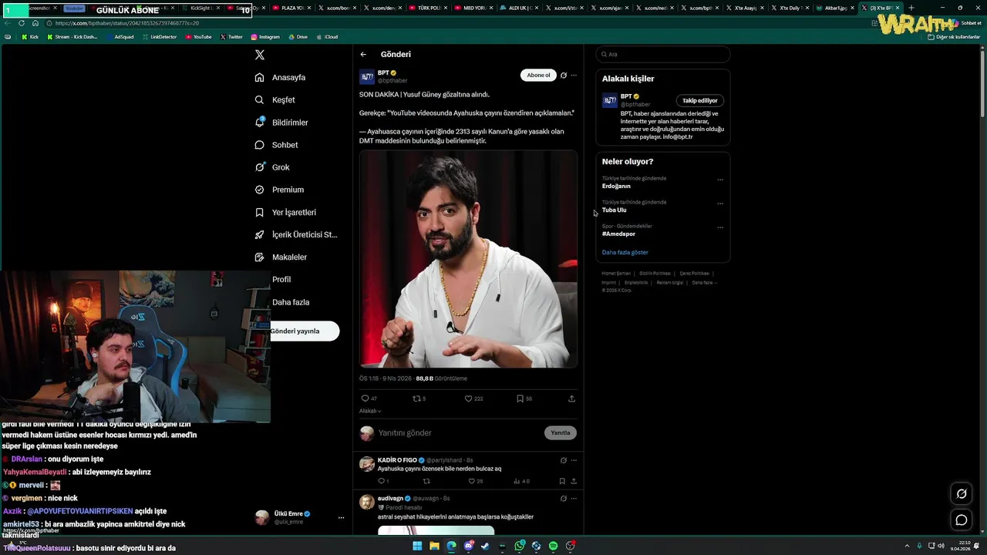Click Instagram bookmark in bookmarks bar
Viewport: 987px width, 555px height.
pyautogui.click(x=265, y=37)
